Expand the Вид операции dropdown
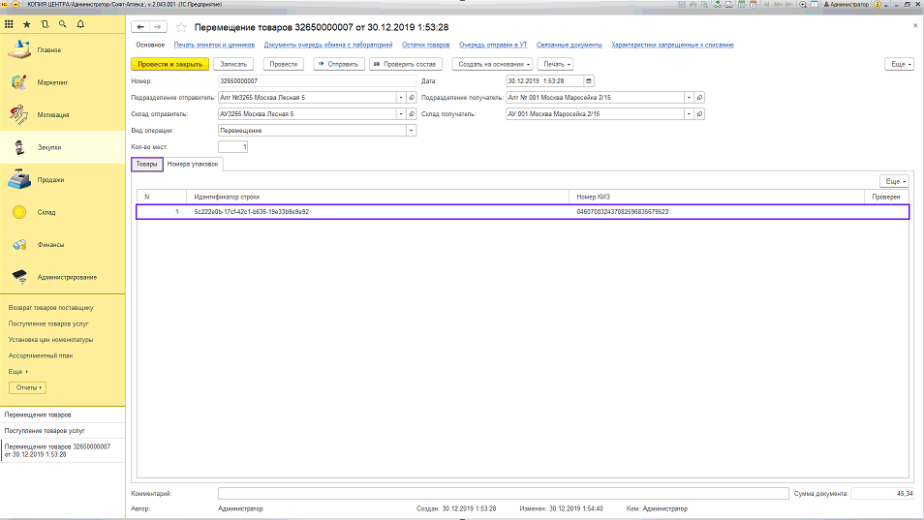The image size is (924, 520). (x=411, y=130)
